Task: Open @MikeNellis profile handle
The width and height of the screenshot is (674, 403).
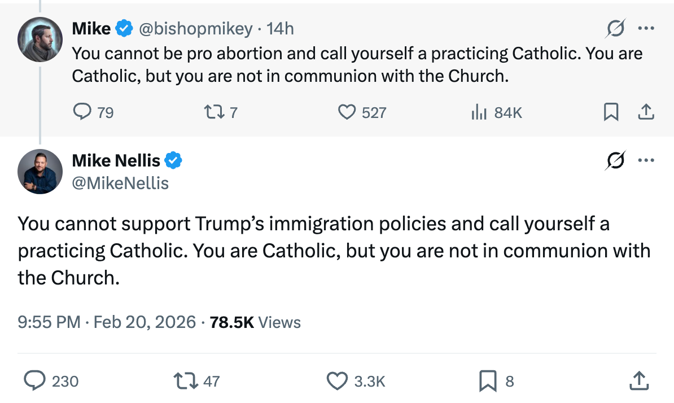Action: pyautogui.click(x=120, y=183)
